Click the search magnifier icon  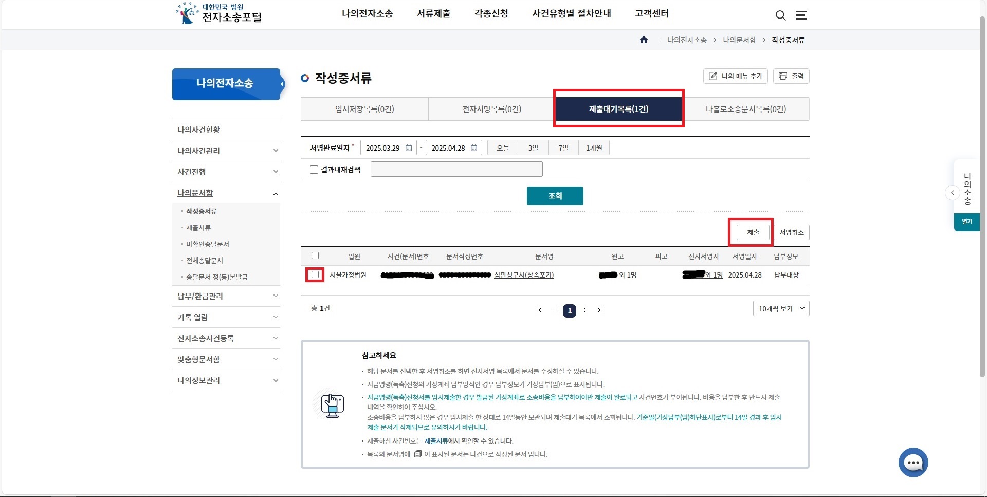tap(780, 15)
